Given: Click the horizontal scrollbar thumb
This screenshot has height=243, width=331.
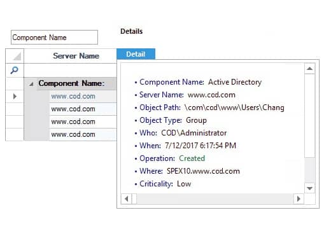Looking at the screenshot, I should click(134, 199).
